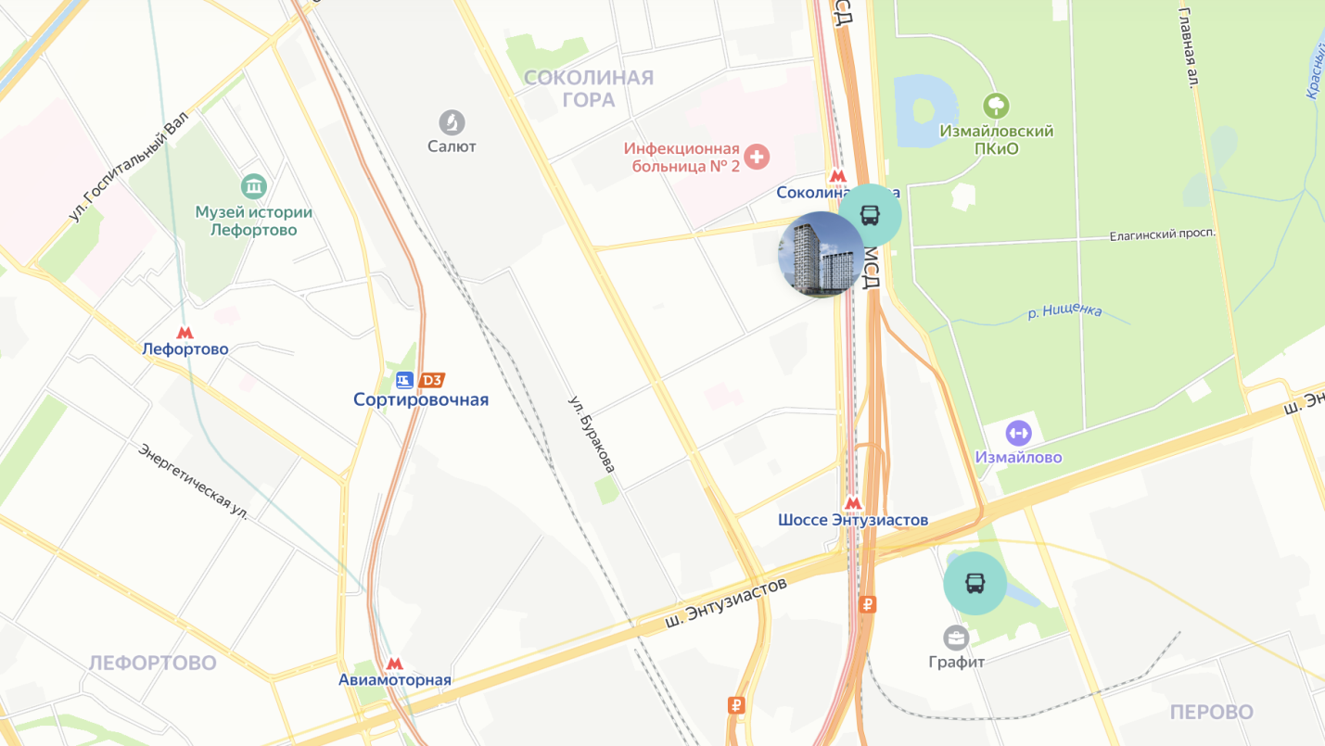
Task: Click ruble toll icon near МСД
Action: tap(868, 605)
